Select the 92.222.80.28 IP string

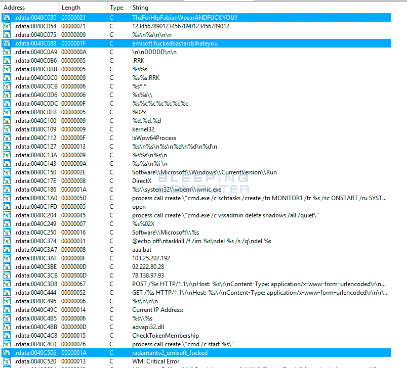pos(148,267)
